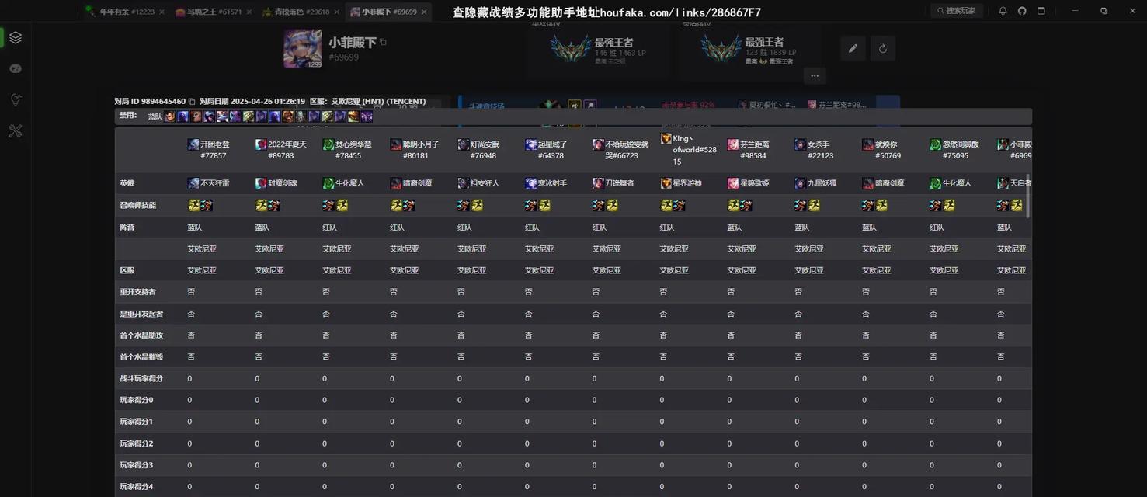This screenshot has height=497, width=1147.
Task: Click the 首个水晶摧毁 row label
Action: pos(141,357)
